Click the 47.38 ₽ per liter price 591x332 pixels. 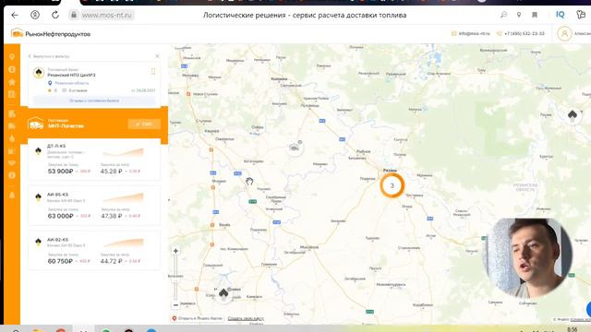coord(112,216)
